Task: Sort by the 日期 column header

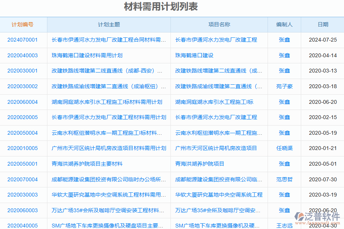Action: coord(323,24)
